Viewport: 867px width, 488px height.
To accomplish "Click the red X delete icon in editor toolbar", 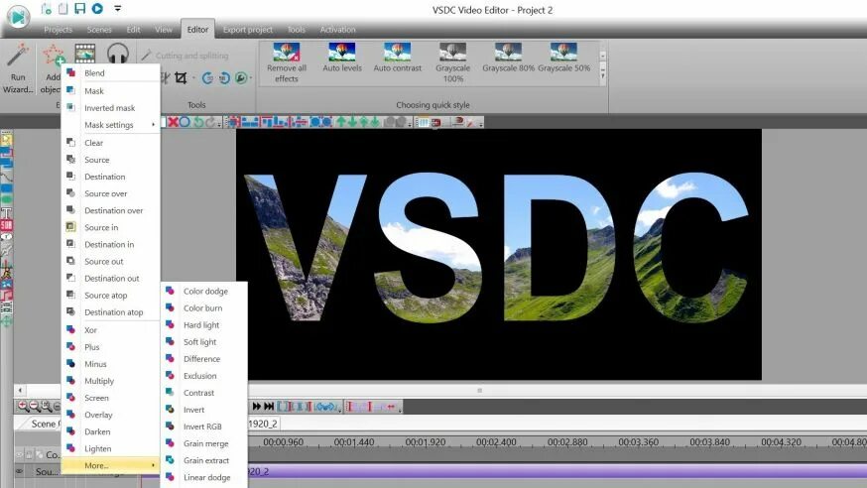I will [x=173, y=122].
